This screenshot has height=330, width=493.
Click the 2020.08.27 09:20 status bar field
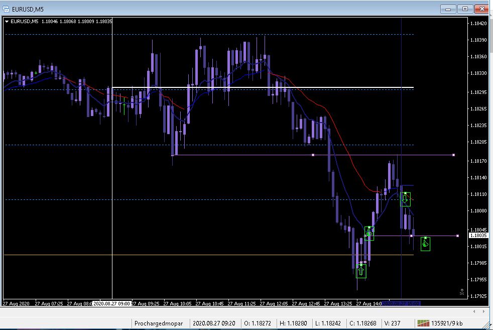[x=214, y=323]
